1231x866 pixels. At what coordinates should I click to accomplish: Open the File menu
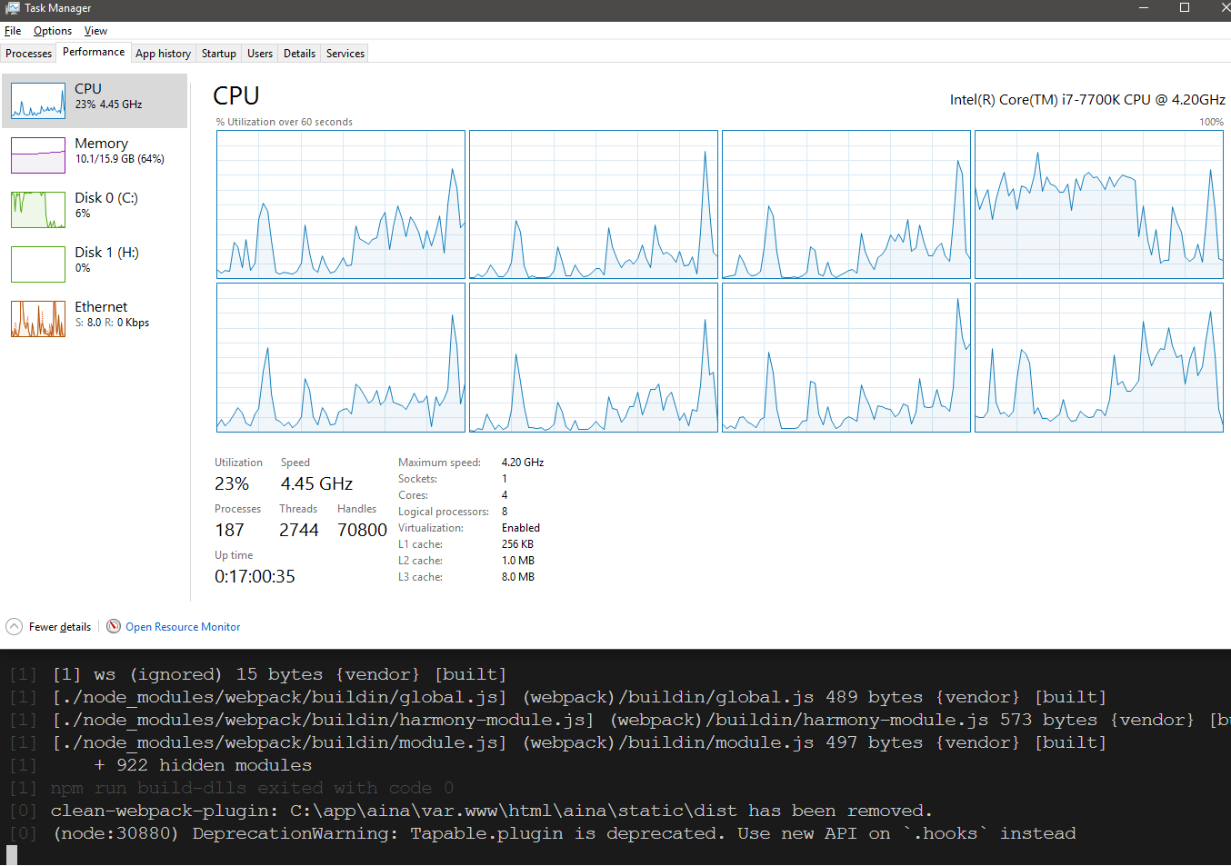[x=13, y=31]
